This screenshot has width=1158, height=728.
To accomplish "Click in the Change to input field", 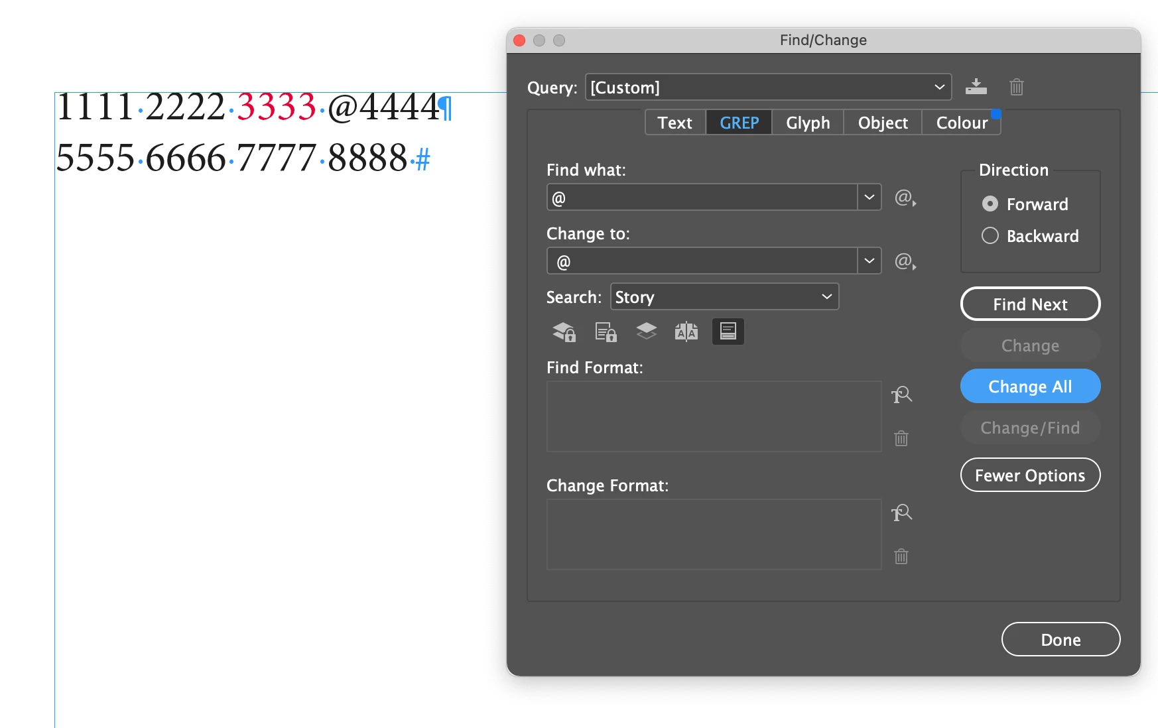I will (702, 261).
